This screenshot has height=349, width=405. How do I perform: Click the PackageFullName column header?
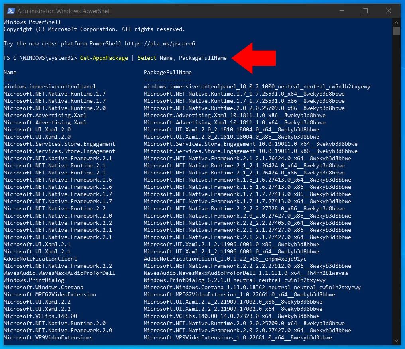(x=168, y=72)
